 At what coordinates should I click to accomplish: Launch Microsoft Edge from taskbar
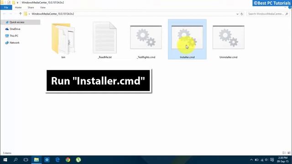pos(57,160)
